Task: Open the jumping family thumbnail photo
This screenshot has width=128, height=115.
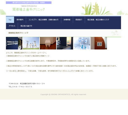Action: pos(31,43)
